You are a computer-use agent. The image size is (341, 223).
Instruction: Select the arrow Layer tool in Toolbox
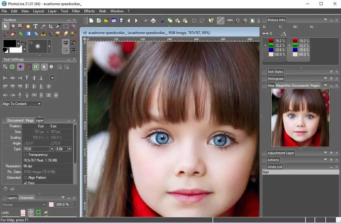(5, 26)
